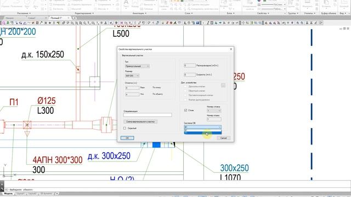Click the Верх elevation input field
This screenshot has height=197, width=351.
point(132,88)
